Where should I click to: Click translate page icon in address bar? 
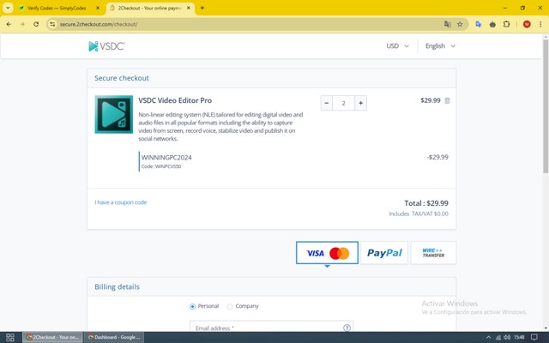click(447, 24)
